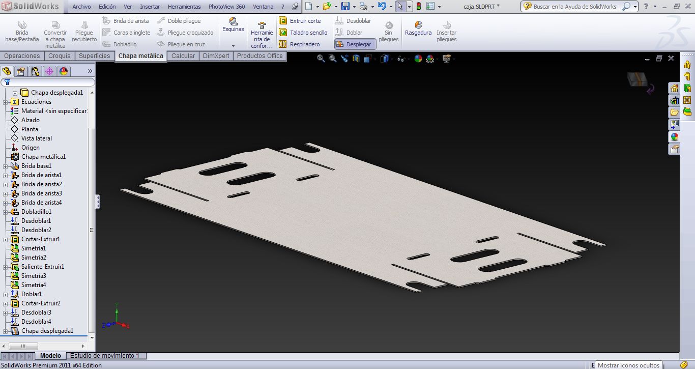Click the Pliegue en cruz tool
This screenshot has width=695, height=369.
(x=181, y=44)
